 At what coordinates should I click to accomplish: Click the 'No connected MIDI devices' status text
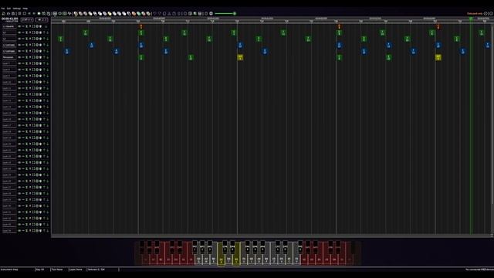click(x=479, y=270)
